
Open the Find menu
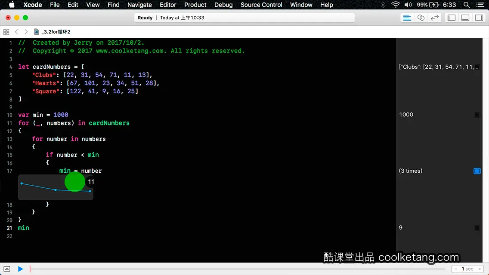pyautogui.click(x=113, y=5)
